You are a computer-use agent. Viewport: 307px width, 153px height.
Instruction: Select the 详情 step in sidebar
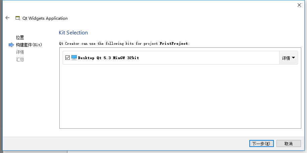tap(20, 52)
